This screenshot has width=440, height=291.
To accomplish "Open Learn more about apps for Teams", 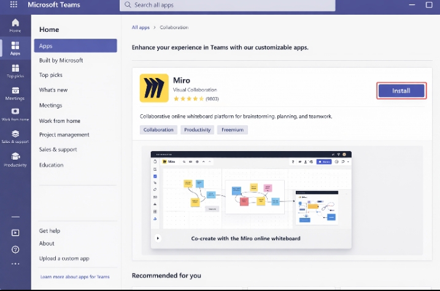I will [x=75, y=277].
